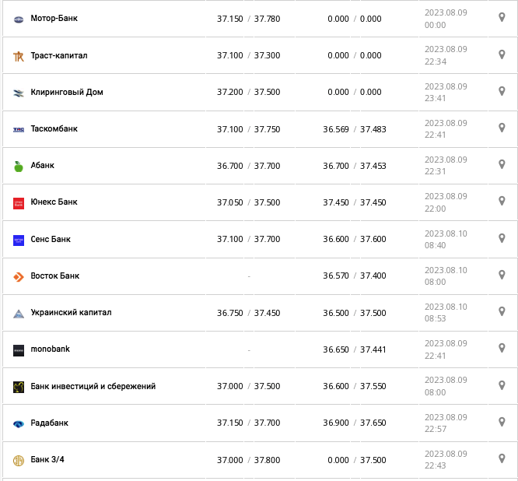This screenshot has width=518, height=481.
Task: Open the Таскомбанк name link
Action: pos(54,128)
